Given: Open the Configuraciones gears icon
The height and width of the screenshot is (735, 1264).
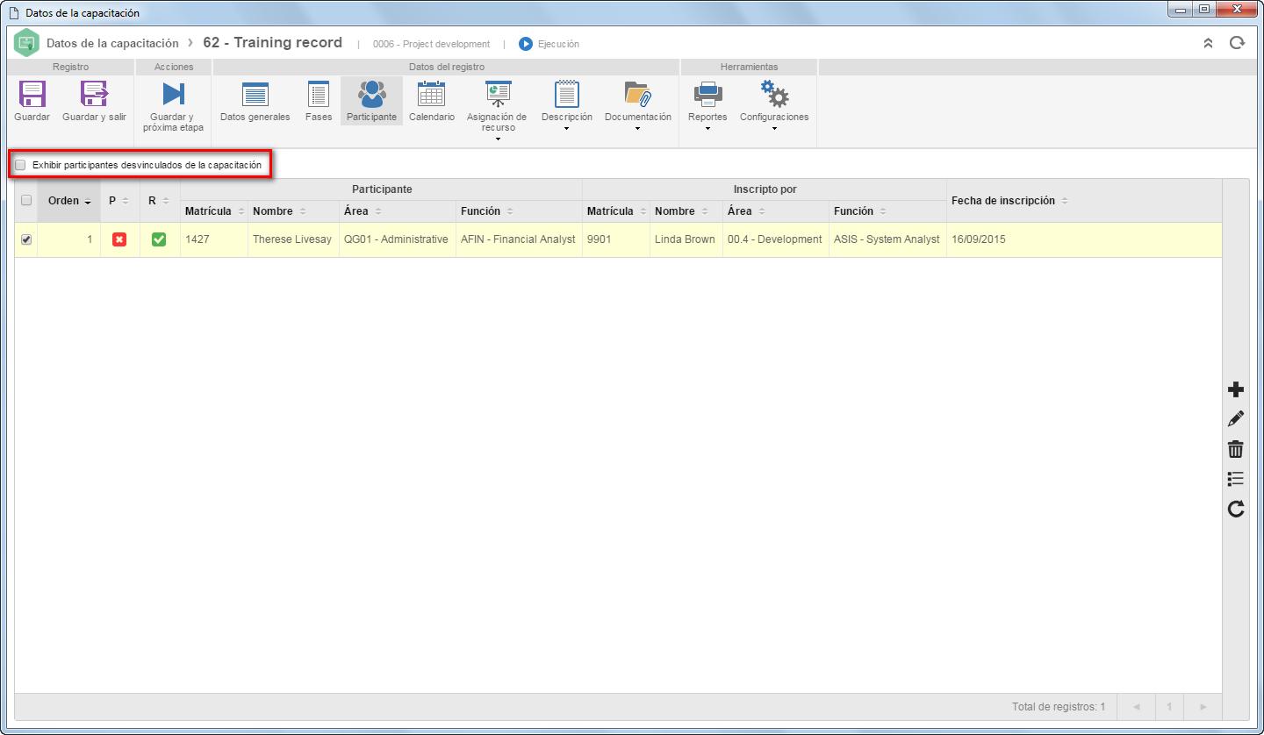Looking at the screenshot, I should click(x=774, y=94).
